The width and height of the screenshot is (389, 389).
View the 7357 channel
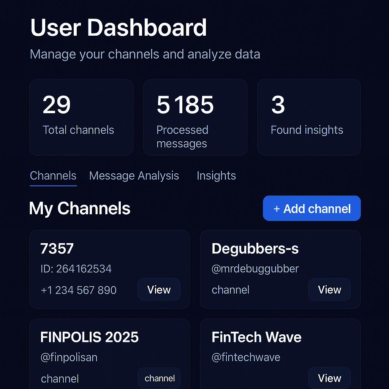[x=159, y=290]
